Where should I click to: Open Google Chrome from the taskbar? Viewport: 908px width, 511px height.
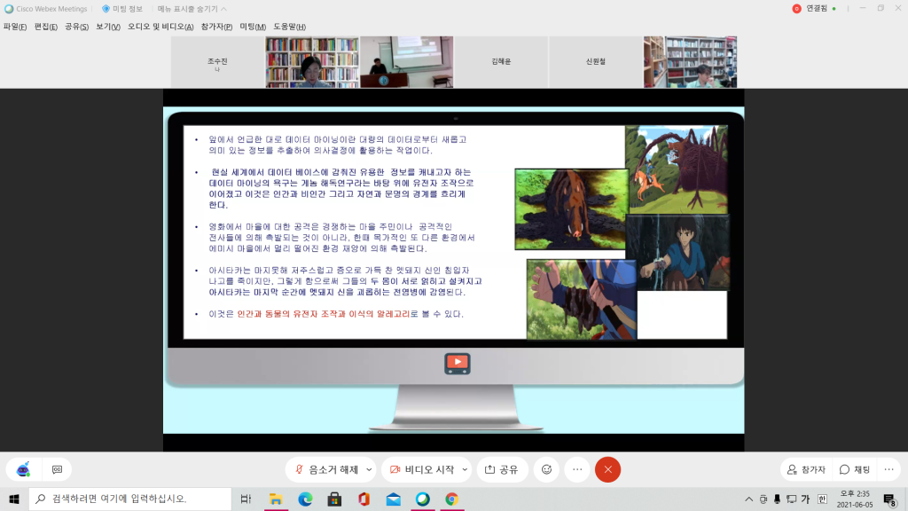click(451, 499)
